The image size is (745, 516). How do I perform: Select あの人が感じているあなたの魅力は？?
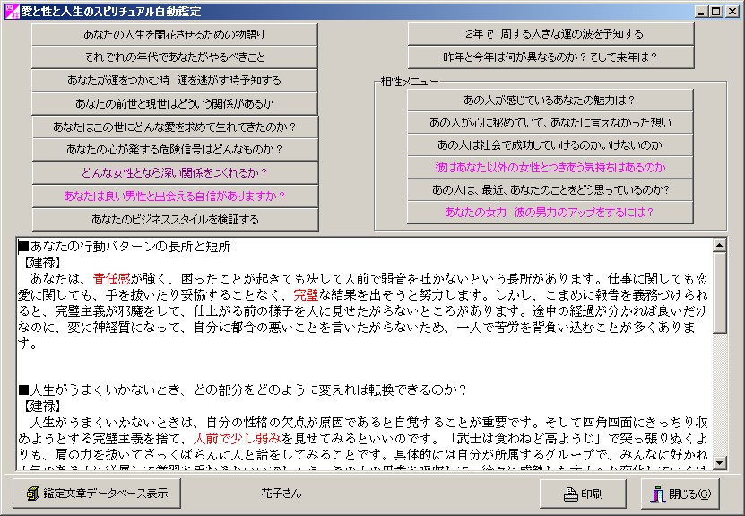(550, 100)
